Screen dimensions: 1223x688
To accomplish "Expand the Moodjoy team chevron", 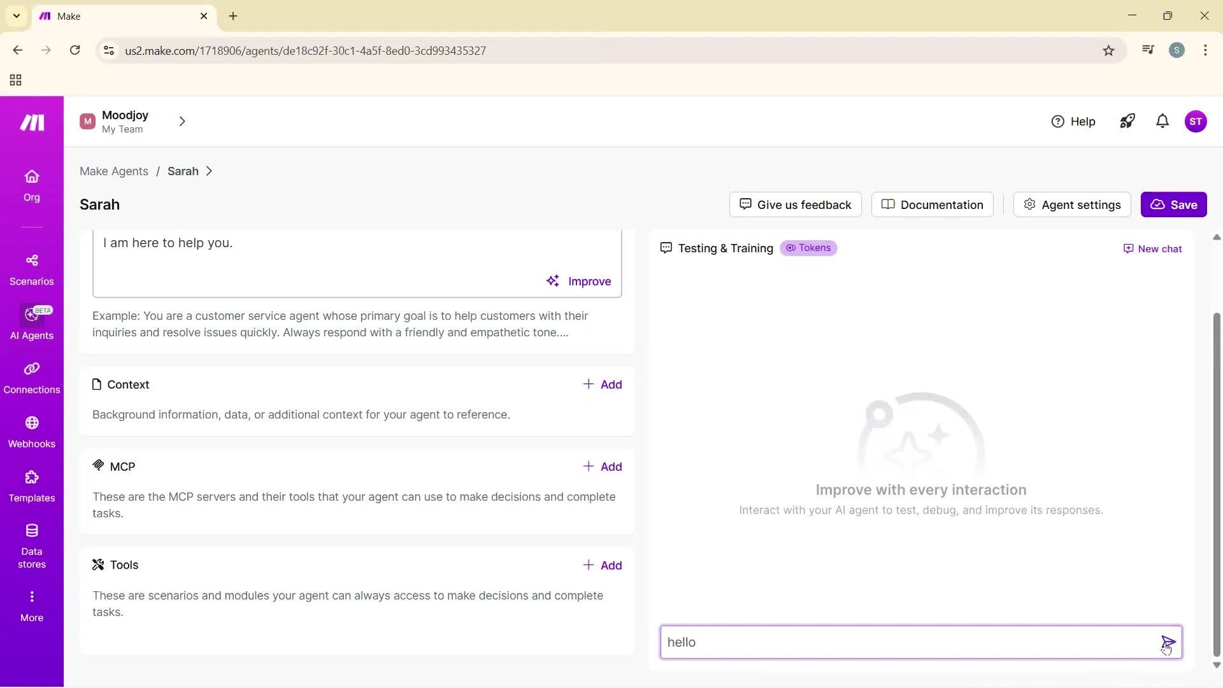I will pos(182,121).
